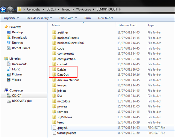The height and width of the screenshot is (138, 175).
Task: Click DEMOPROJECT breadcrumb in address bar
Action: click(107, 9)
